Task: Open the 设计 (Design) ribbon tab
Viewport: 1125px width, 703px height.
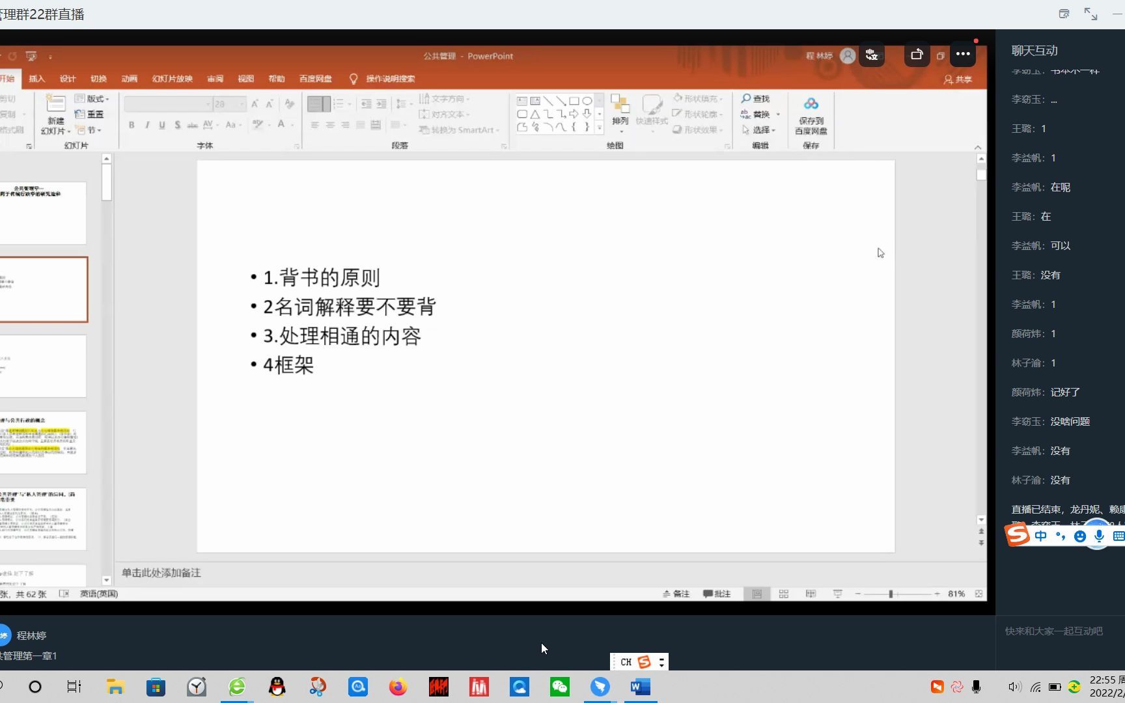Action: click(x=68, y=79)
